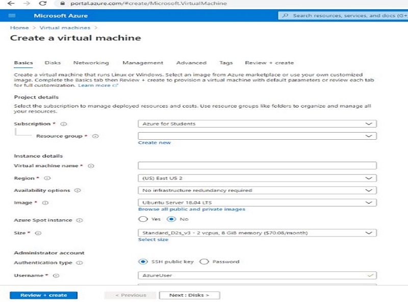Open the Availability options dropdown
The height and width of the screenshot is (306, 408).
pyautogui.click(x=258, y=190)
